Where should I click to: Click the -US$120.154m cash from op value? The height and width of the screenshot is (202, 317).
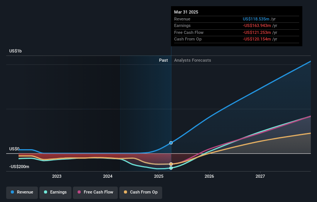click(257, 39)
